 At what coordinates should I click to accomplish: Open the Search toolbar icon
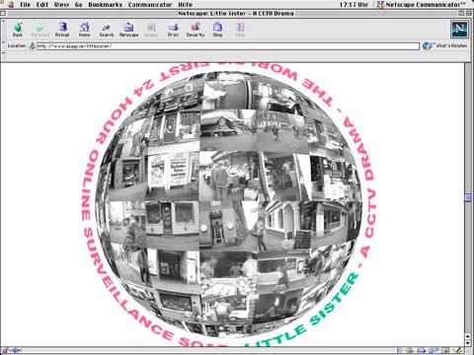pyautogui.click(x=107, y=30)
